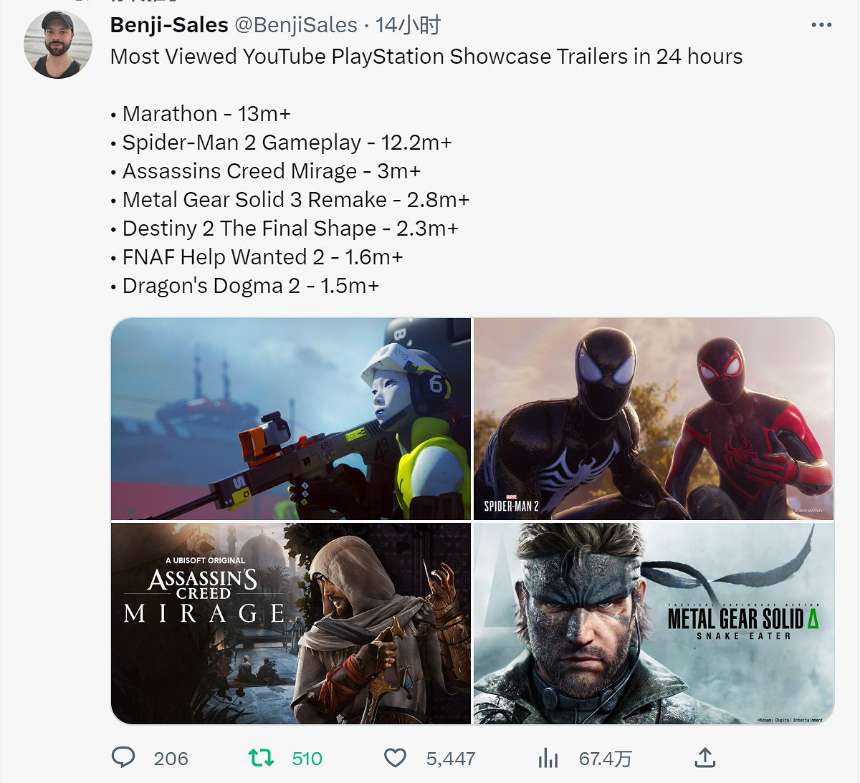This screenshot has width=860, height=783.
Task: Open the three-dot more options menu
Action: [x=821, y=25]
